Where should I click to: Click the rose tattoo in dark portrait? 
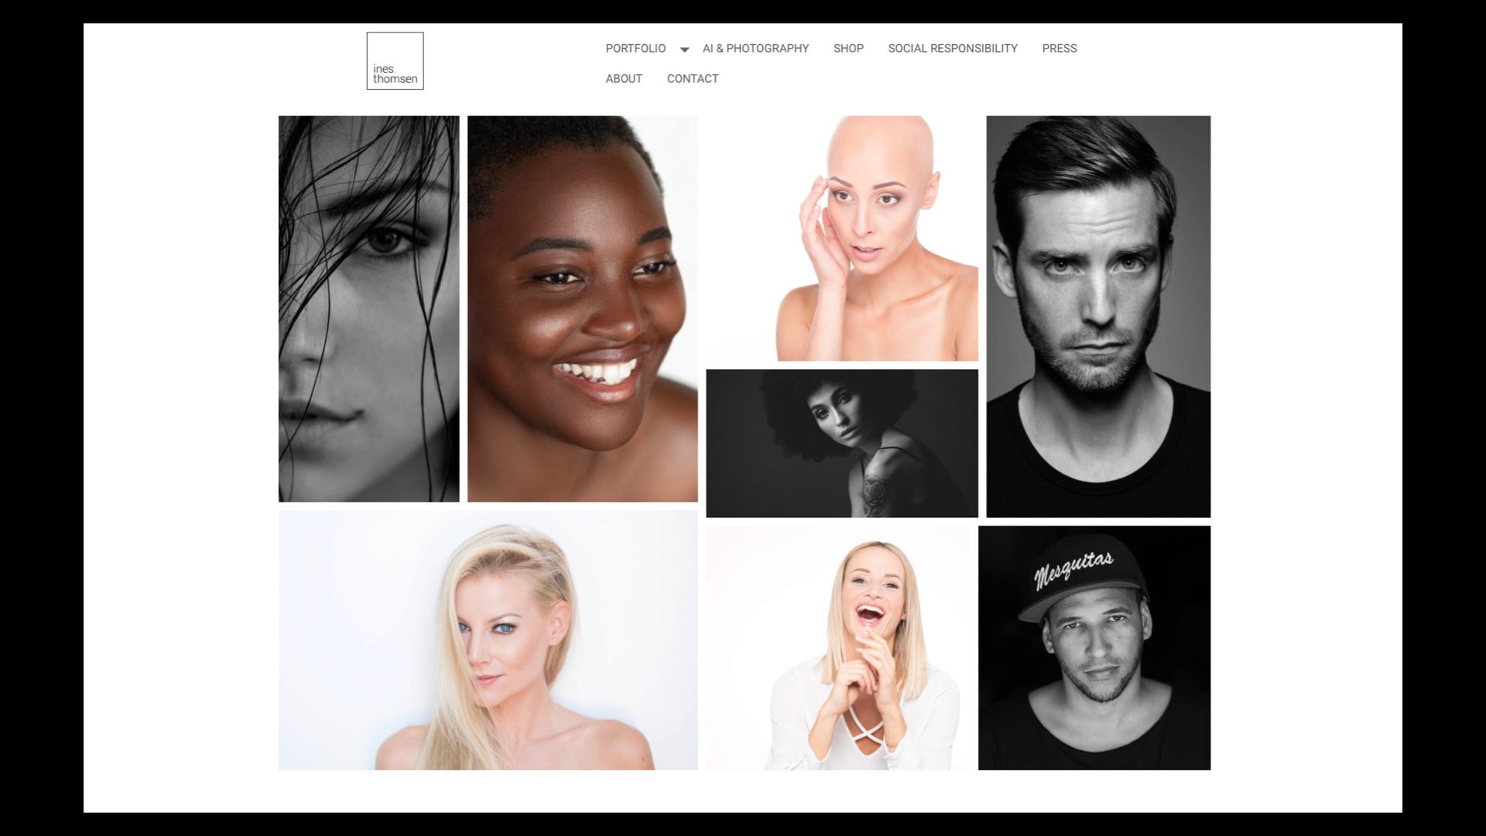(875, 492)
